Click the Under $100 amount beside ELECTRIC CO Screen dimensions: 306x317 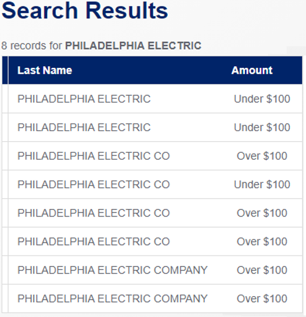[262, 185]
